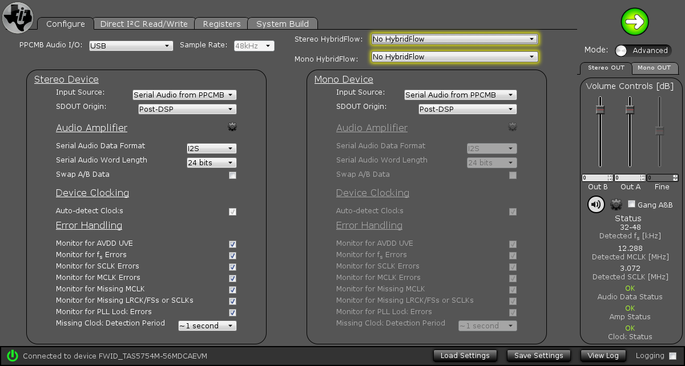Open the Stereo HybridFlow dropdown

coord(454,39)
